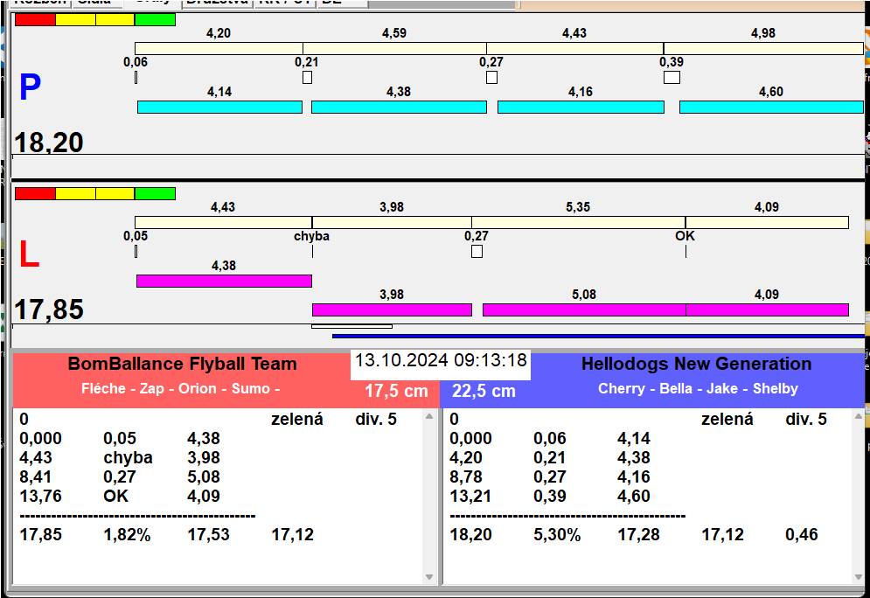Click lane L total time 17,85
Image resolution: width=870 pixels, height=598 pixels.
pyautogui.click(x=49, y=309)
